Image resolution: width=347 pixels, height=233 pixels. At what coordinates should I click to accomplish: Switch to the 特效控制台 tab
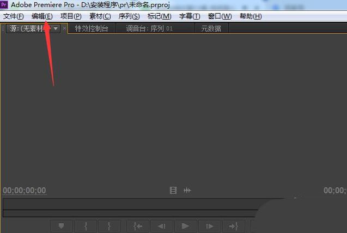92,28
